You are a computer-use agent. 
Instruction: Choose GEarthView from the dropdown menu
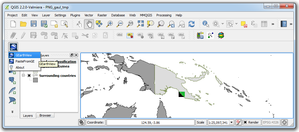tap(24, 55)
